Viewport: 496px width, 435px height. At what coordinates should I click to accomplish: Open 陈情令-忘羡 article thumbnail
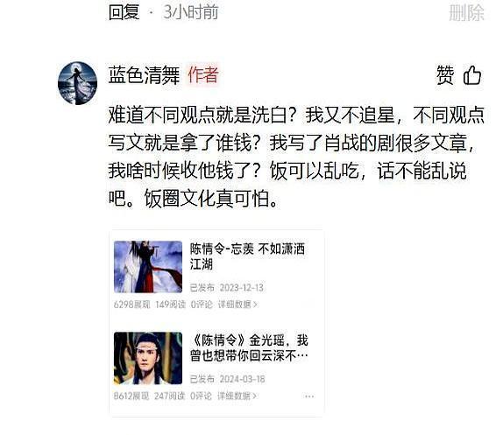(x=148, y=267)
